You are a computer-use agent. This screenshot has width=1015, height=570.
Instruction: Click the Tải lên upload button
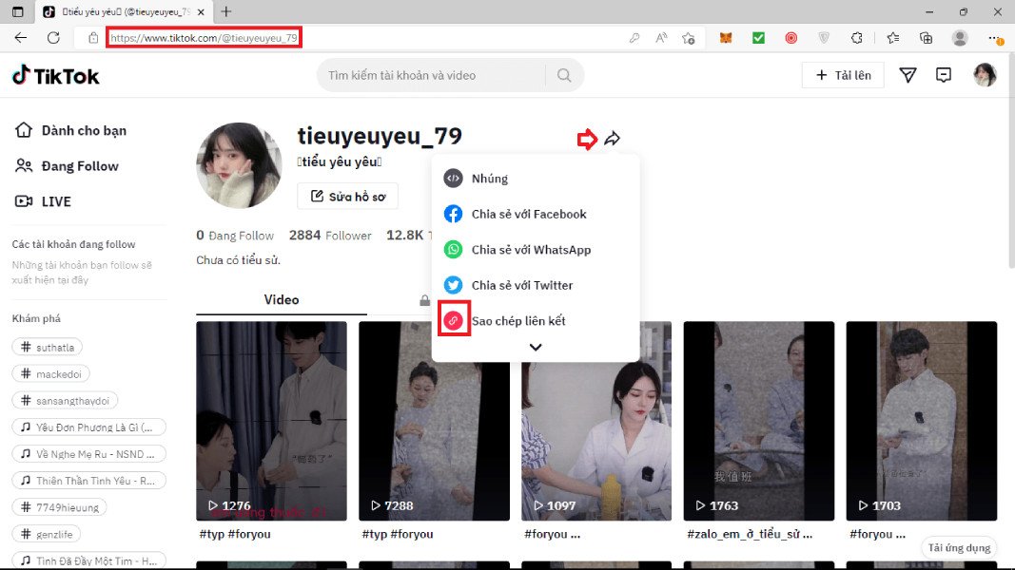(x=842, y=74)
